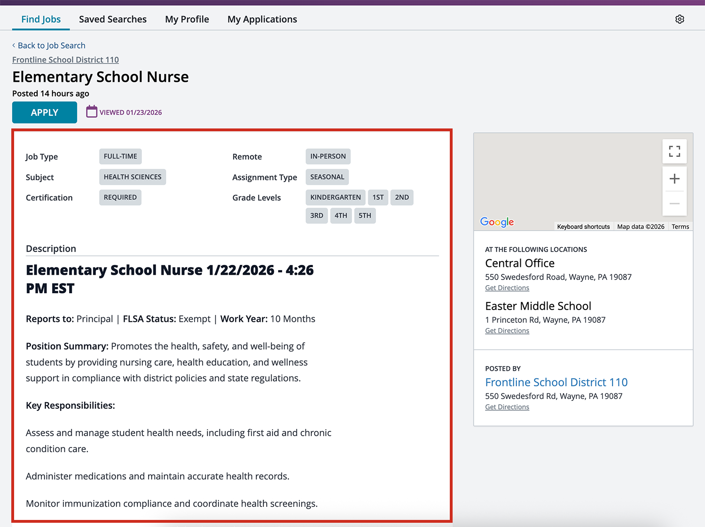This screenshot has width=705, height=527.
Task: Select the Find Jobs tab
Action: click(41, 19)
